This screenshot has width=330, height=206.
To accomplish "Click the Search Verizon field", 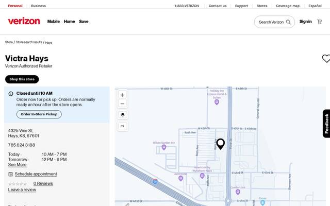I will point(274,22).
